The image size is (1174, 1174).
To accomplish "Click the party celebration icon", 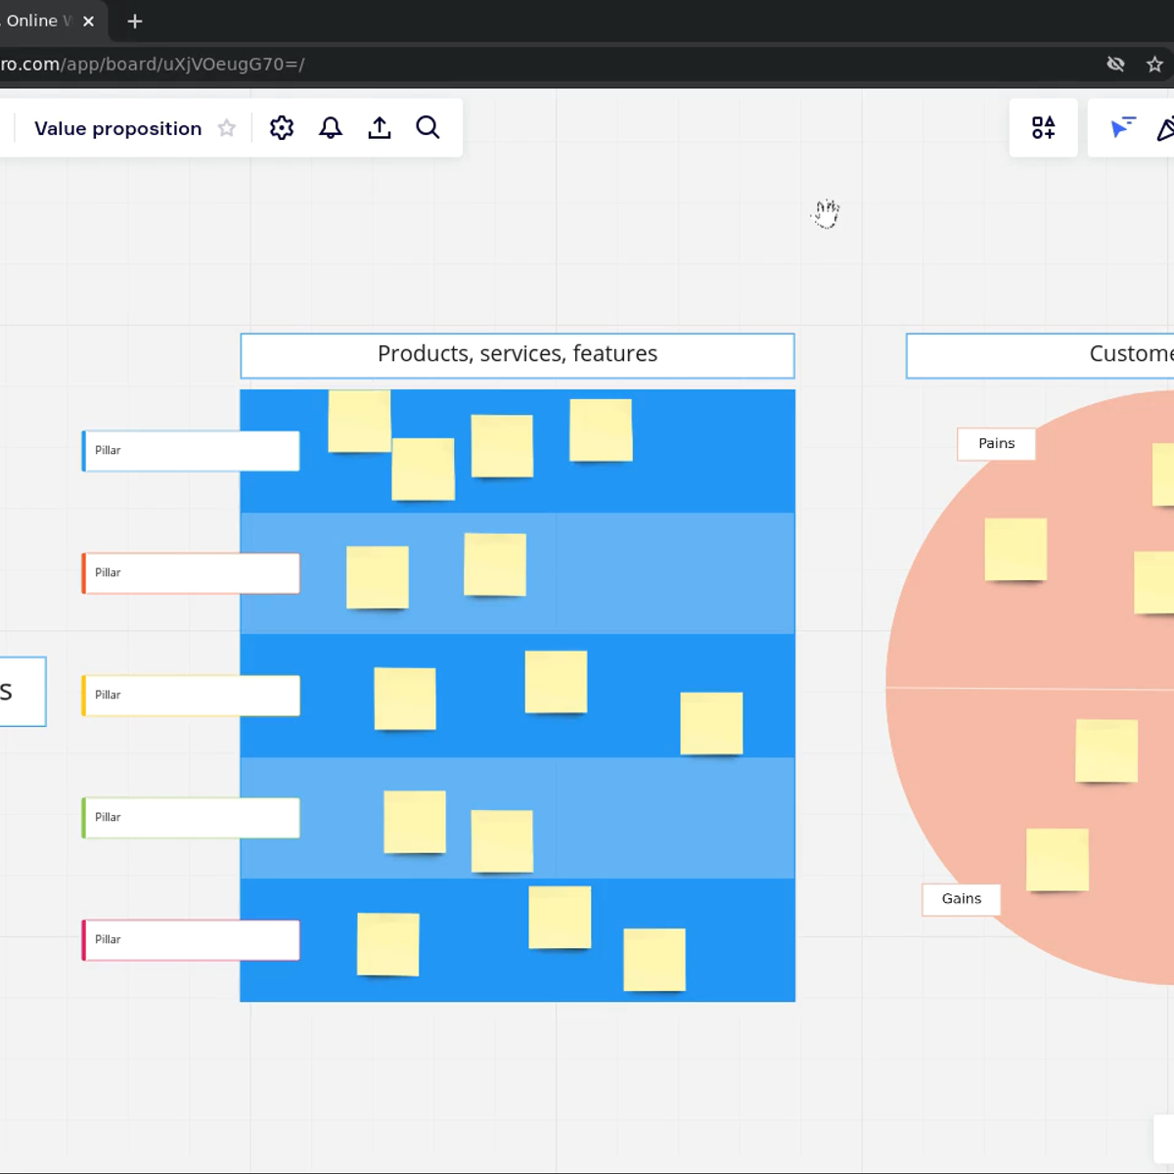I will pos(1165,128).
